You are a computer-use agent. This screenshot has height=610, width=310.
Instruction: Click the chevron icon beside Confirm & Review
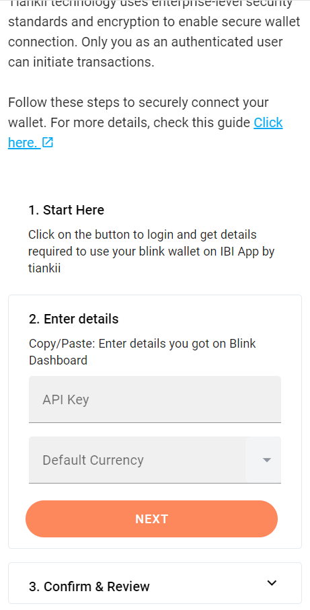272,583
